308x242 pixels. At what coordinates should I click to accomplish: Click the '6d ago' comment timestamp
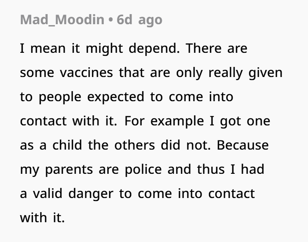click(x=139, y=20)
